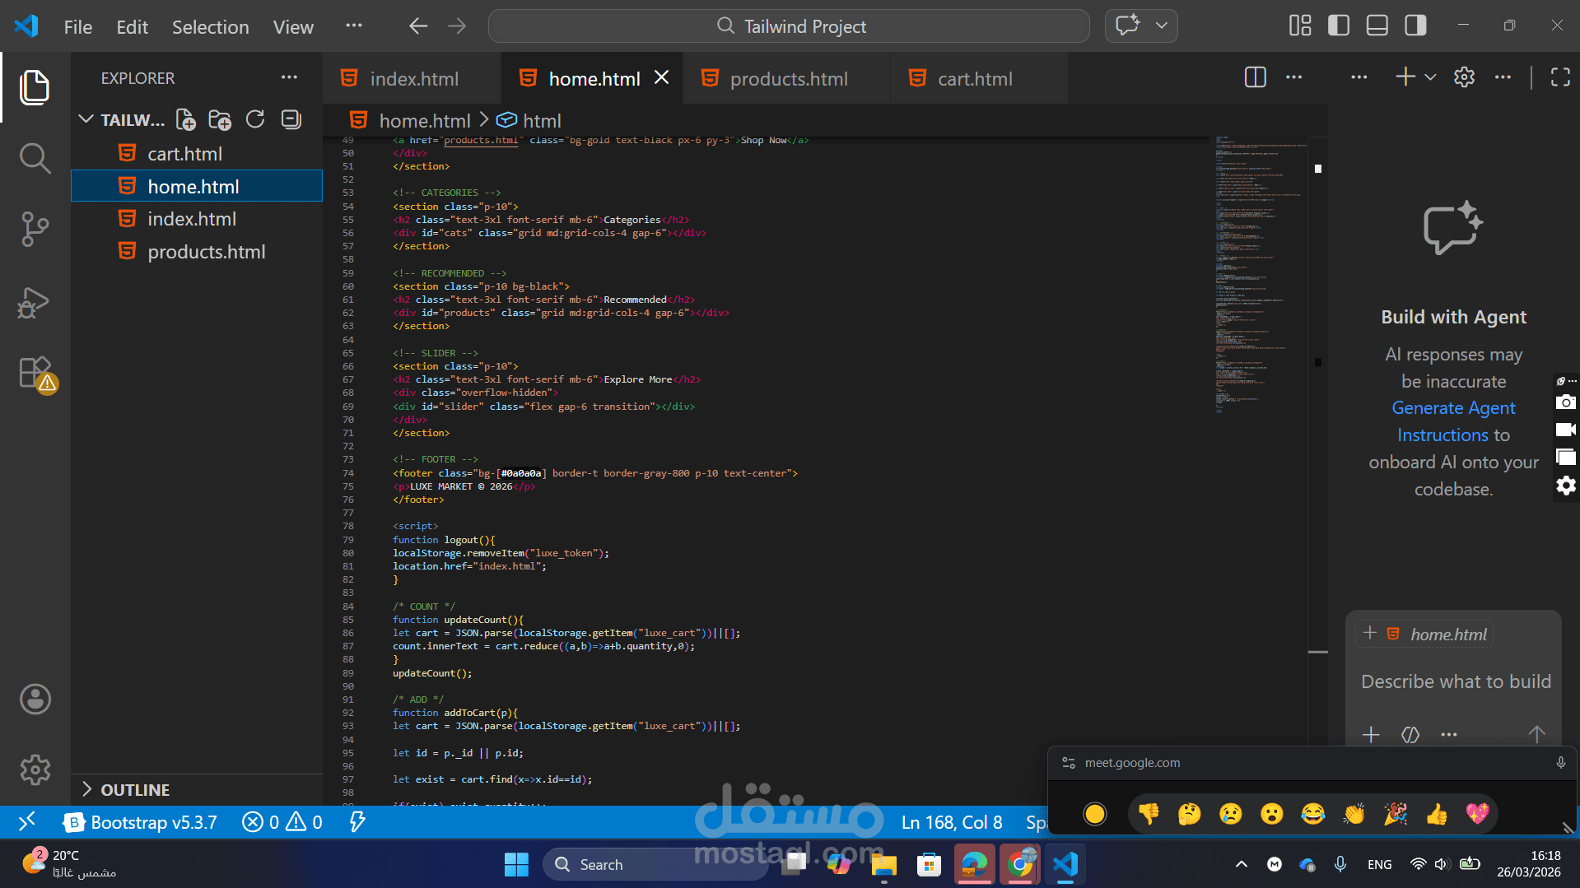Switch to the cart.html tab

(x=978, y=79)
